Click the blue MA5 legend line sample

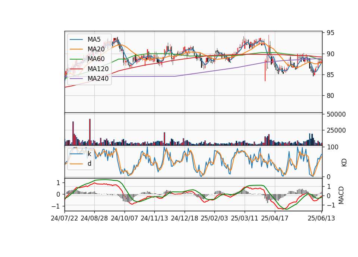76,39
